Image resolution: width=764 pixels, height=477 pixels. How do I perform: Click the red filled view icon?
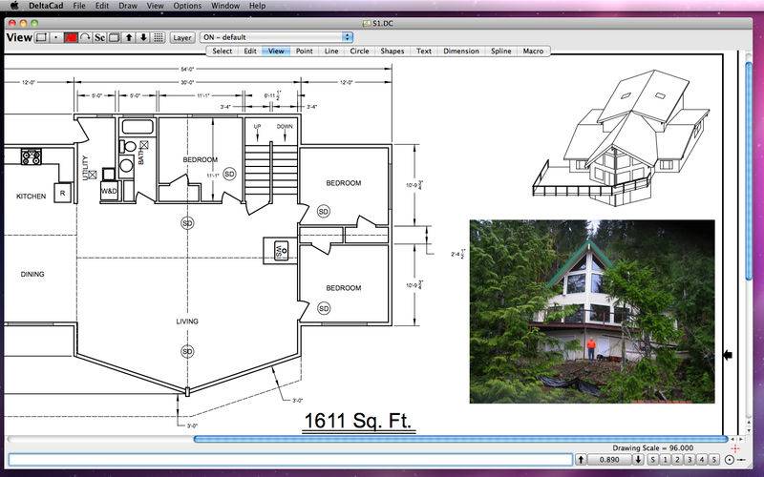(x=71, y=37)
